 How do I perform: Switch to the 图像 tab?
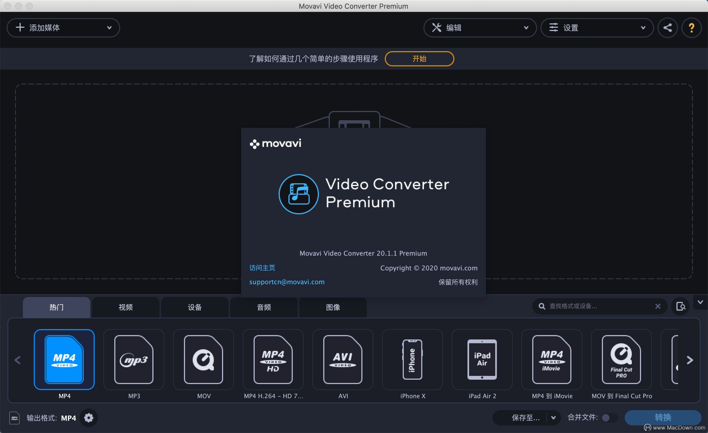[333, 307]
